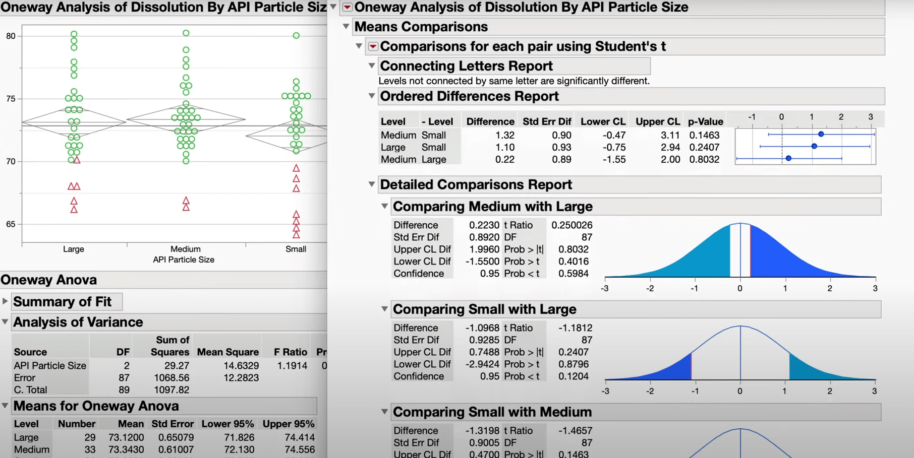Collapse the Detailed Comparisons Report
This screenshot has width=914, height=458.
(372, 184)
